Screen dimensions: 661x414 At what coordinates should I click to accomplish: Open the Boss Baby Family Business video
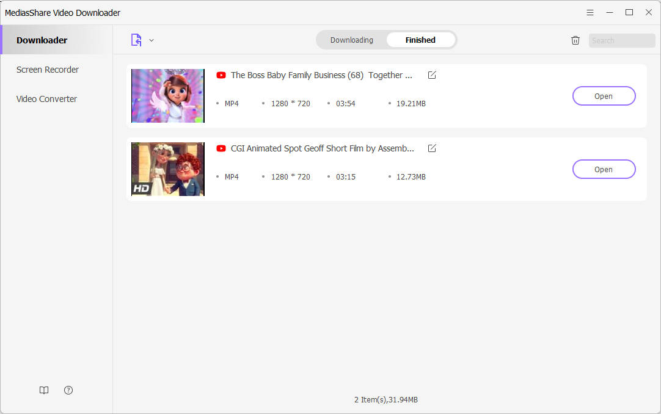click(x=604, y=96)
